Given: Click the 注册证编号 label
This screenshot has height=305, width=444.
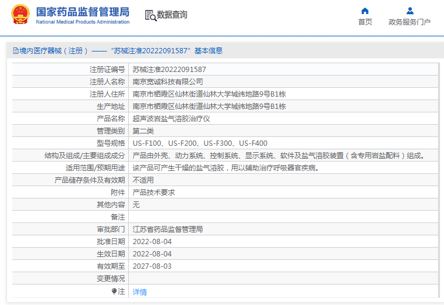Looking at the screenshot, I should point(107,70).
